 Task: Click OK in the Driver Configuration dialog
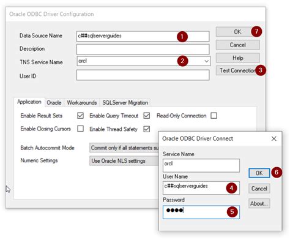point(237,32)
